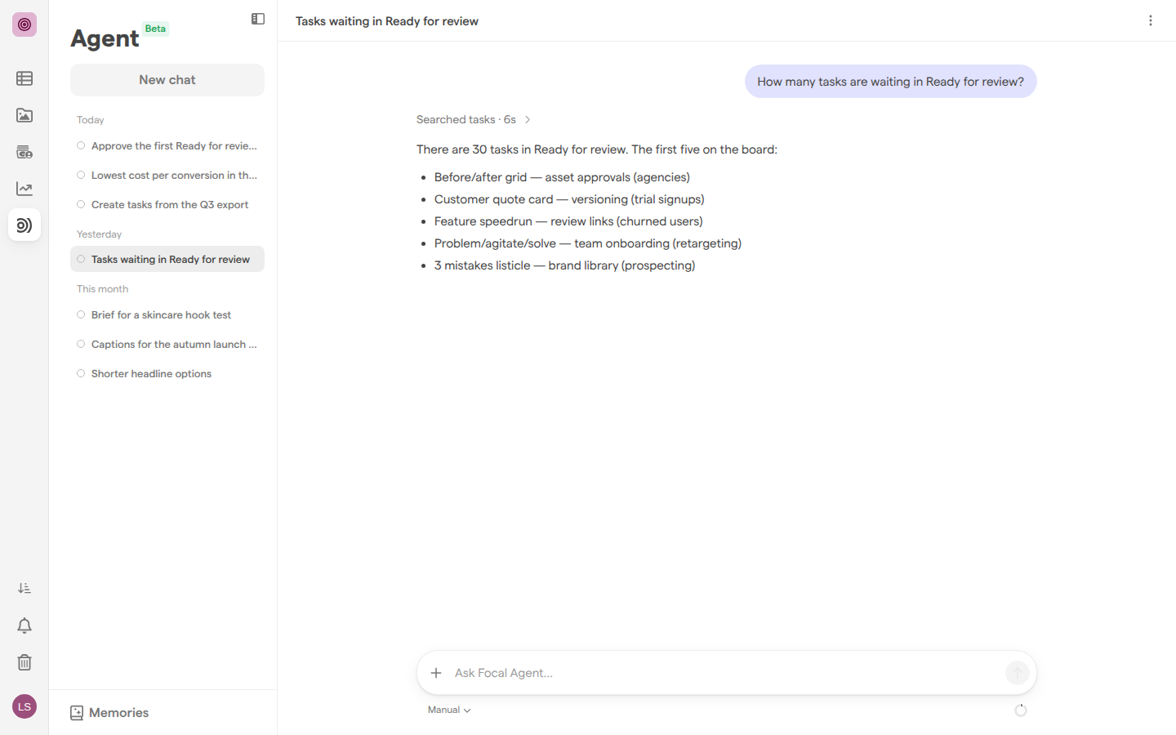The image size is (1176, 735).
Task: Open the trash bin icon
Action: pos(24,662)
